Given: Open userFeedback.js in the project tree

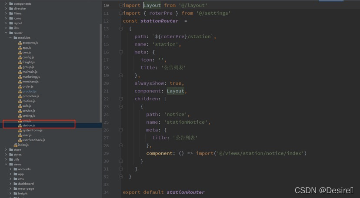Looking at the screenshot, I should 34,140.
